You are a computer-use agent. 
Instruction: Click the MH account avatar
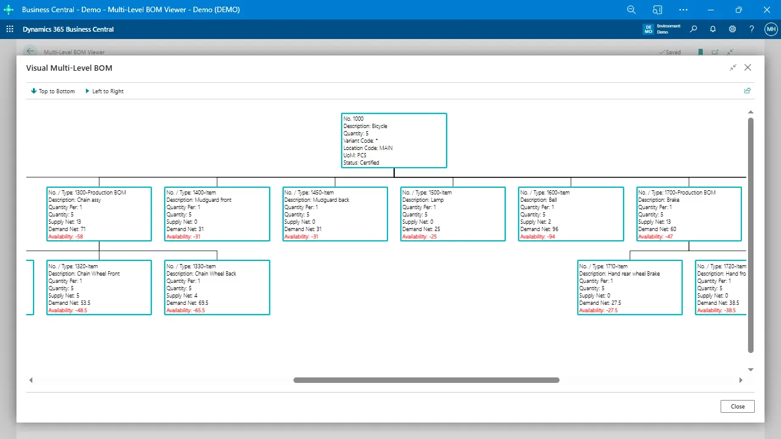[x=771, y=29]
